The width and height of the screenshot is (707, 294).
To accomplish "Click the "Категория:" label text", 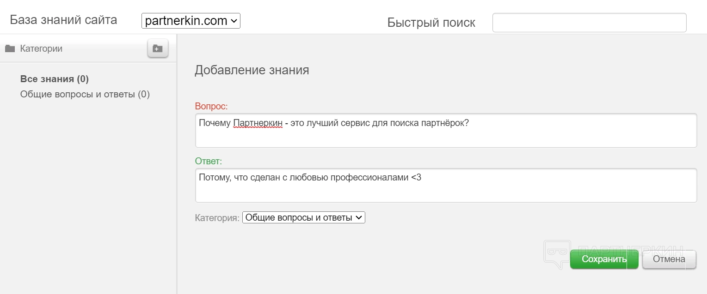I will (x=217, y=218).
